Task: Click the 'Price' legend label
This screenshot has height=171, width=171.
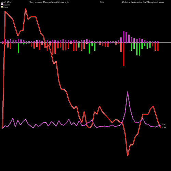Action: (5, 8)
